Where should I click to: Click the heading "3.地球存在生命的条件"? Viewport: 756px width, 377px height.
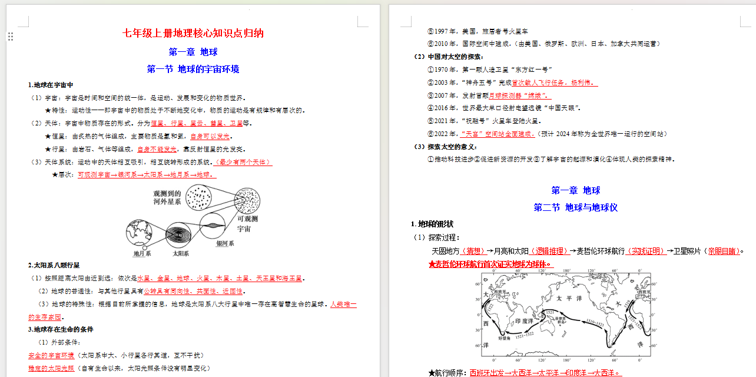click(x=61, y=329)
